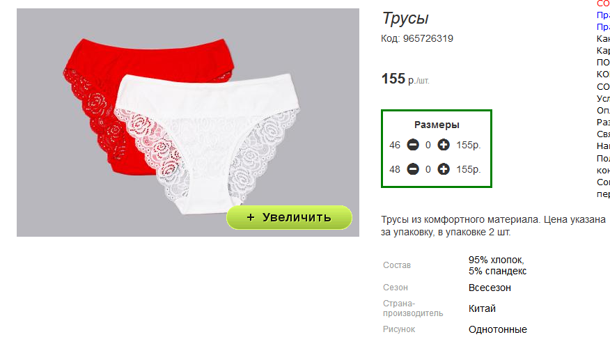Decrease quantity for size 48
The image size is (610, 353).
(x=413, y=169)
